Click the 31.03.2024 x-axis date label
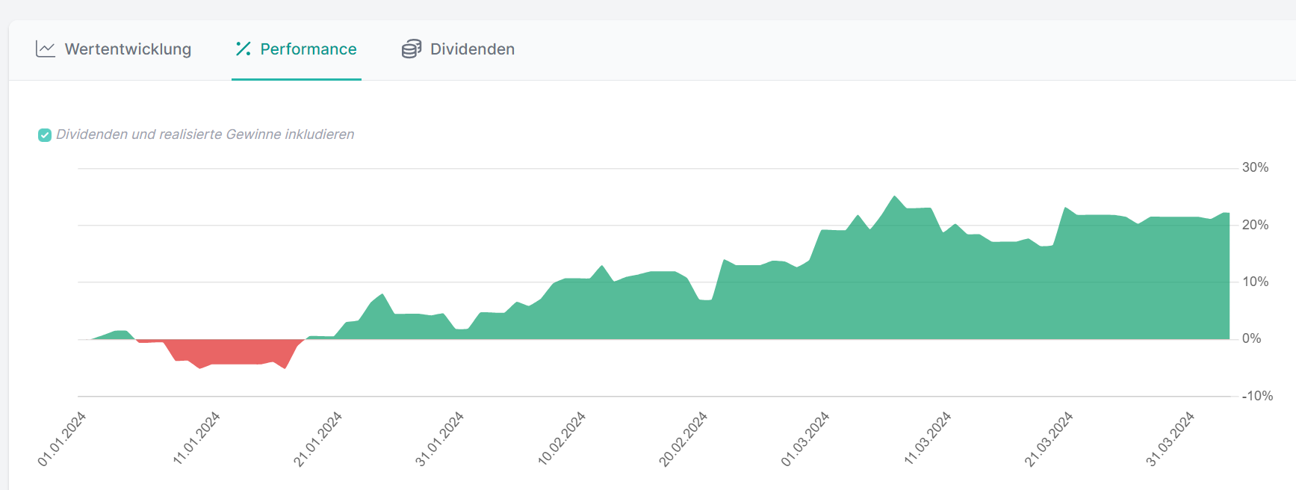 (1171, 439)
